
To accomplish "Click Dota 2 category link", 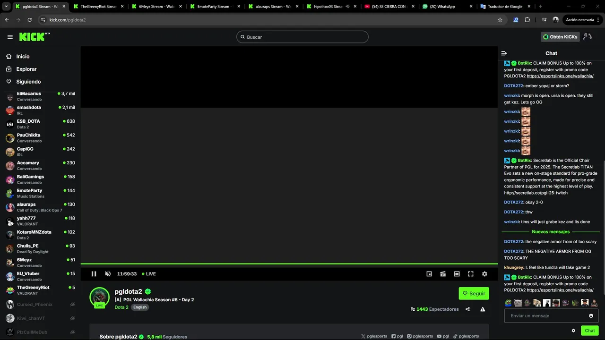I will 121,307.
